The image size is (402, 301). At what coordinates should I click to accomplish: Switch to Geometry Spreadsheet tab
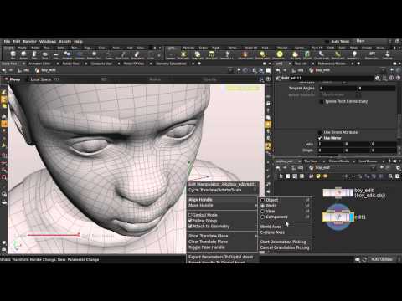click(x=171, y=64)
